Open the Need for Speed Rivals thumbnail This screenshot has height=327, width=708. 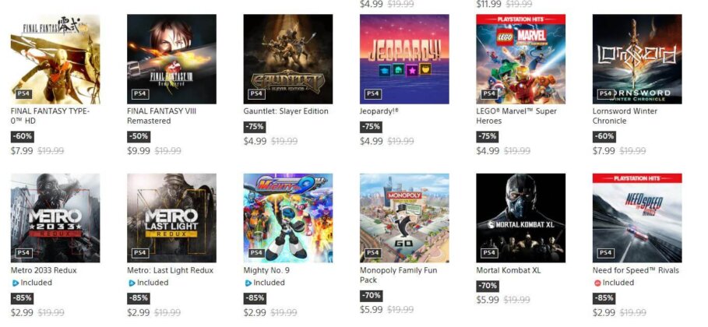point(637,218)
